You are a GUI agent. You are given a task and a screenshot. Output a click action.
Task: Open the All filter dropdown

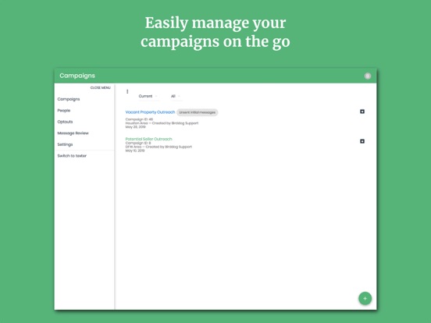(x=176, y=96)
